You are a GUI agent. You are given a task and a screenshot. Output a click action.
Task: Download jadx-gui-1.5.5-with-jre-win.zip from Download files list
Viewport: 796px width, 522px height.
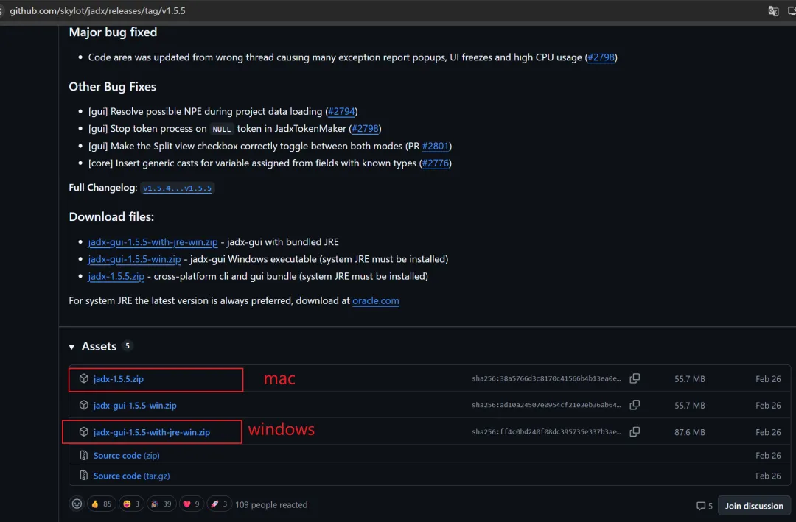[153, 242]
